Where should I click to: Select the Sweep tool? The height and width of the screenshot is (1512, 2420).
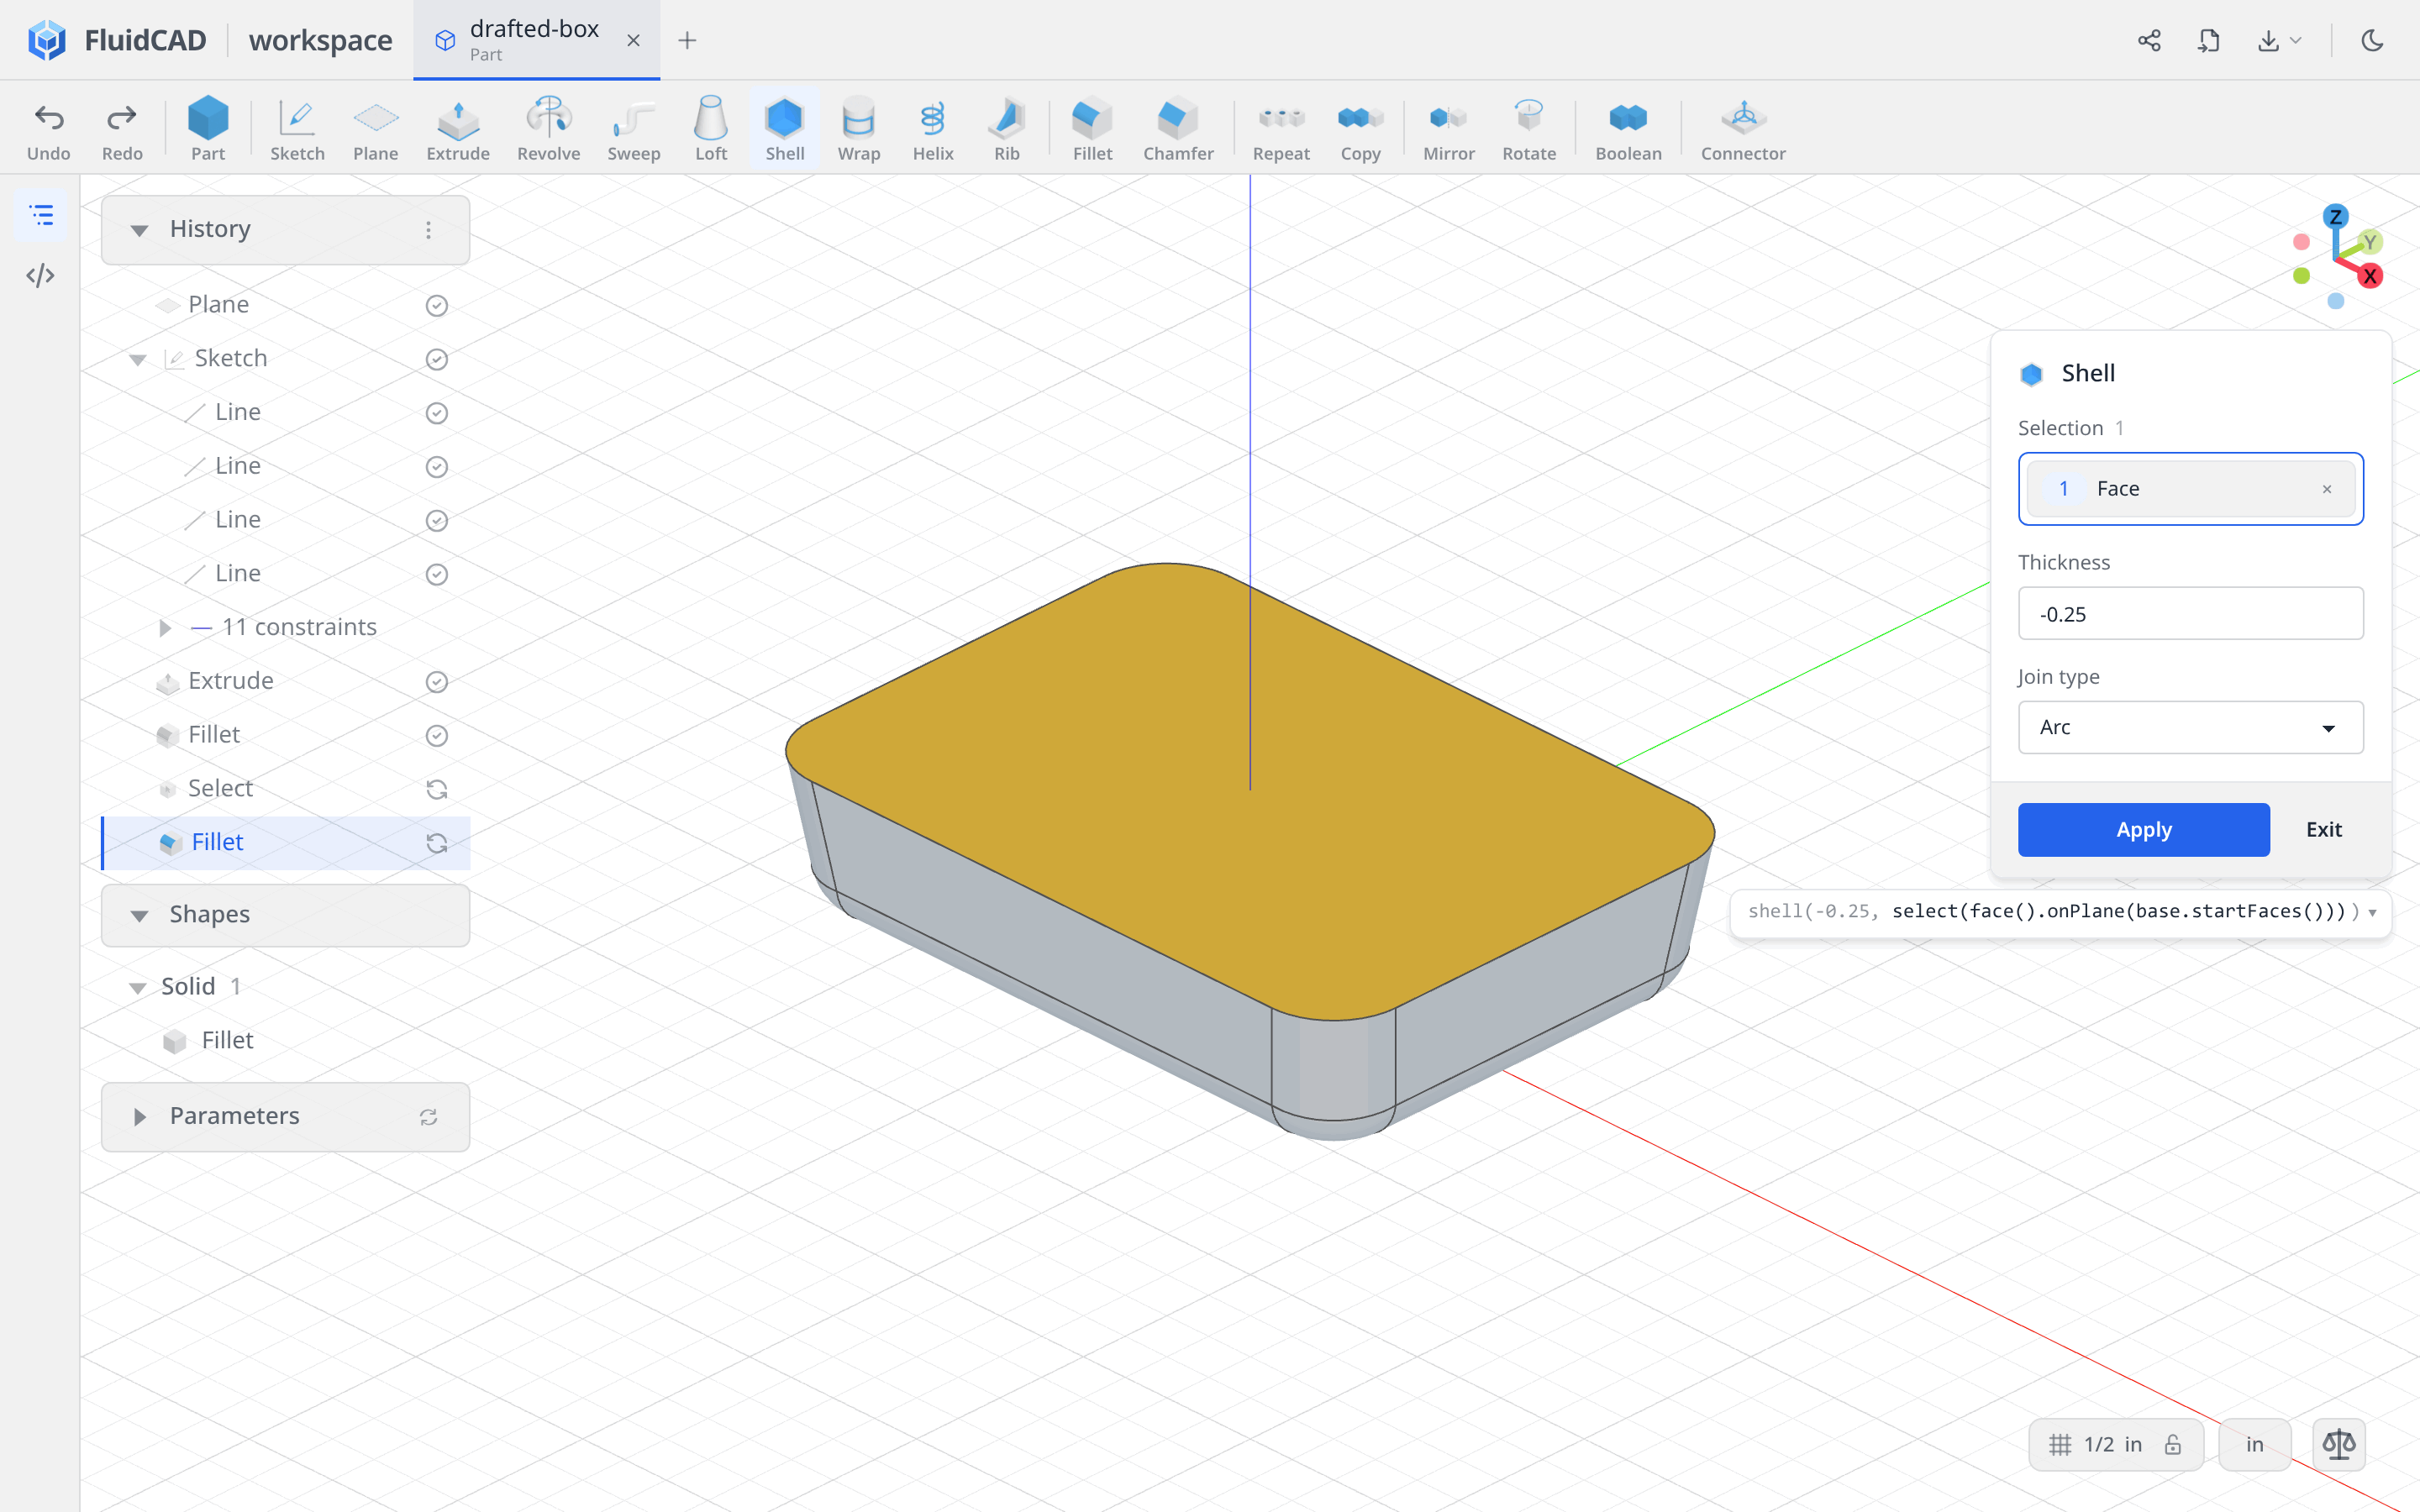[633, 129]
